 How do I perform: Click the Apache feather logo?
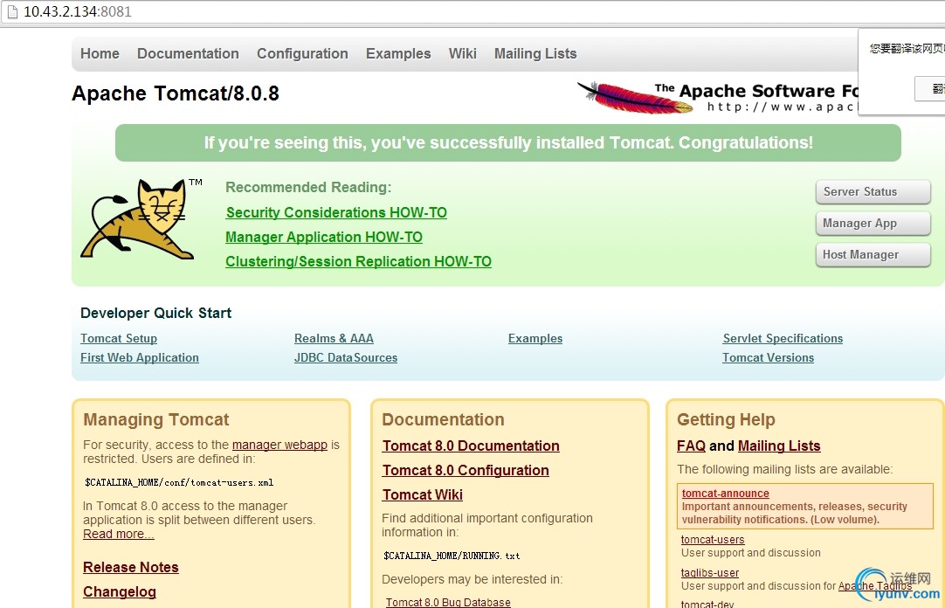tap(635, 98)
